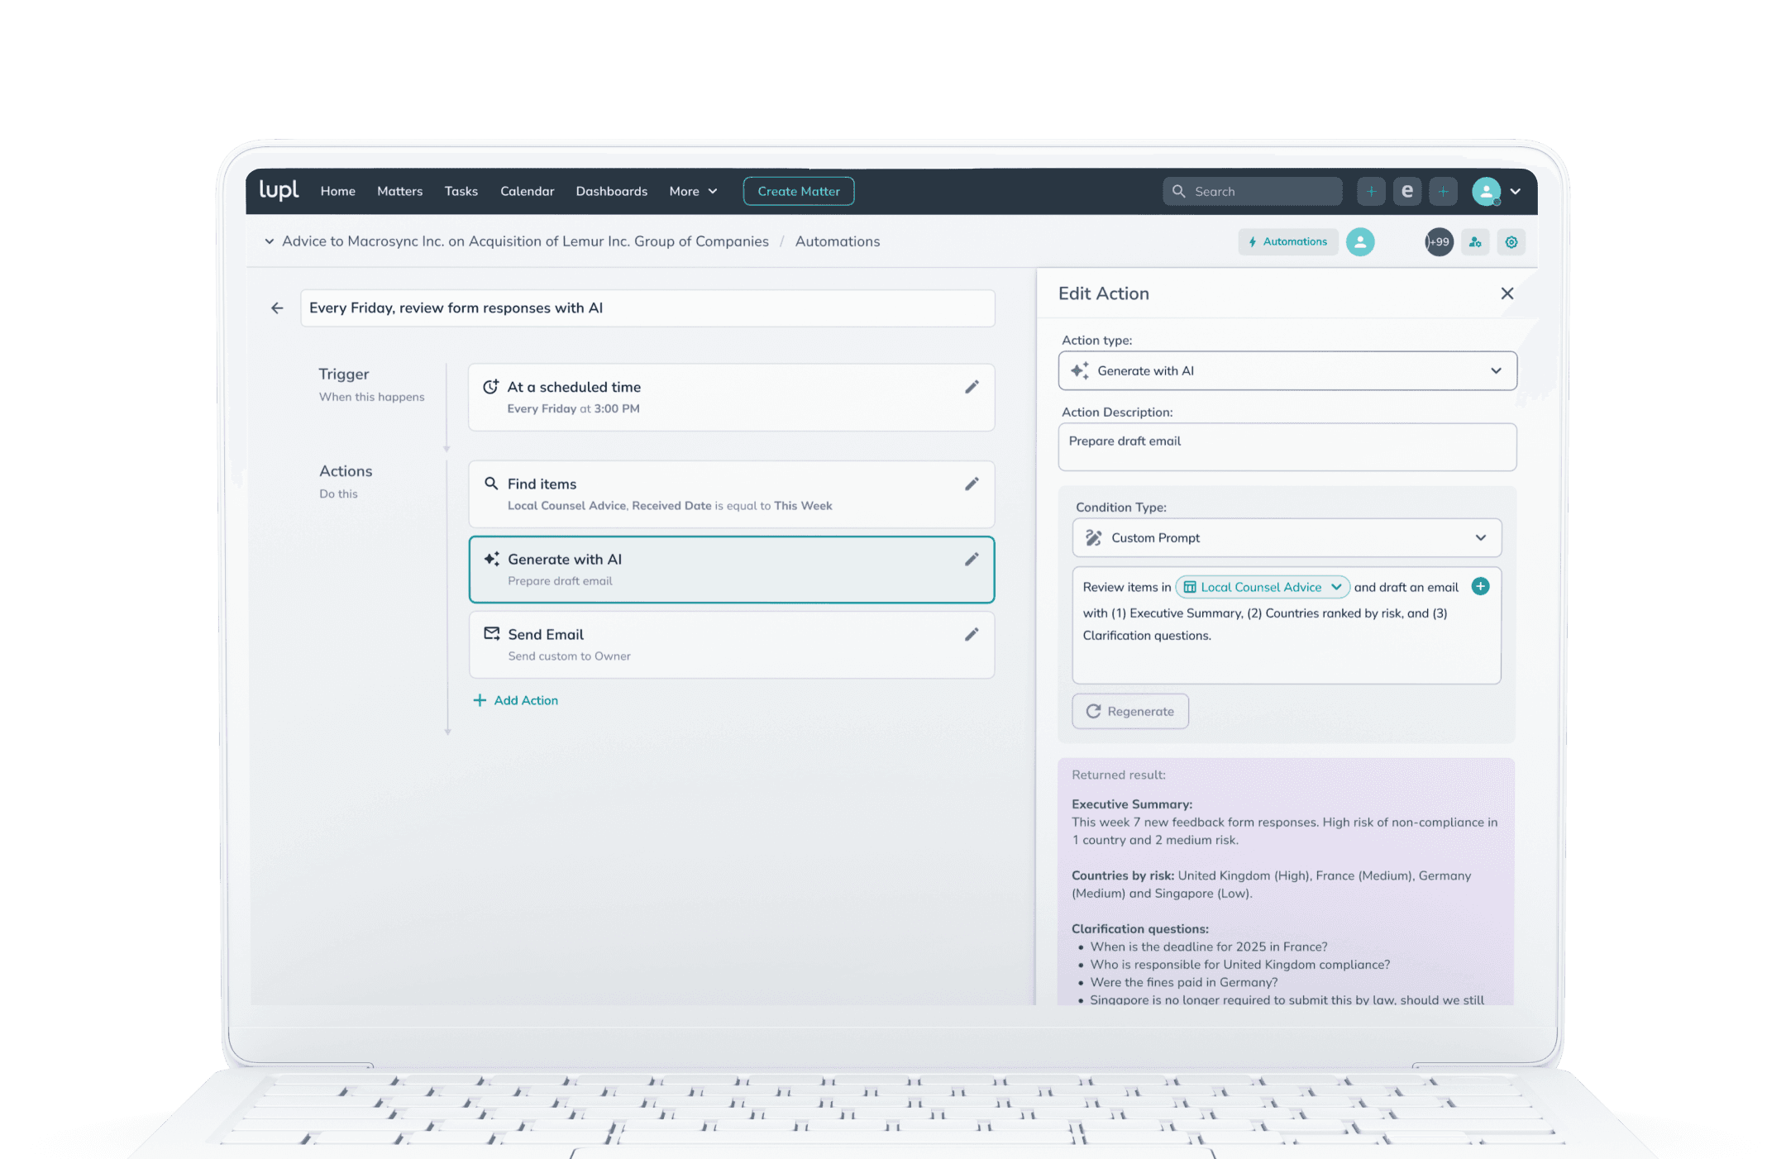Edit the scheduled time trigger via pencil icon
The image size is (1786, 1159).
coord(972,387)
